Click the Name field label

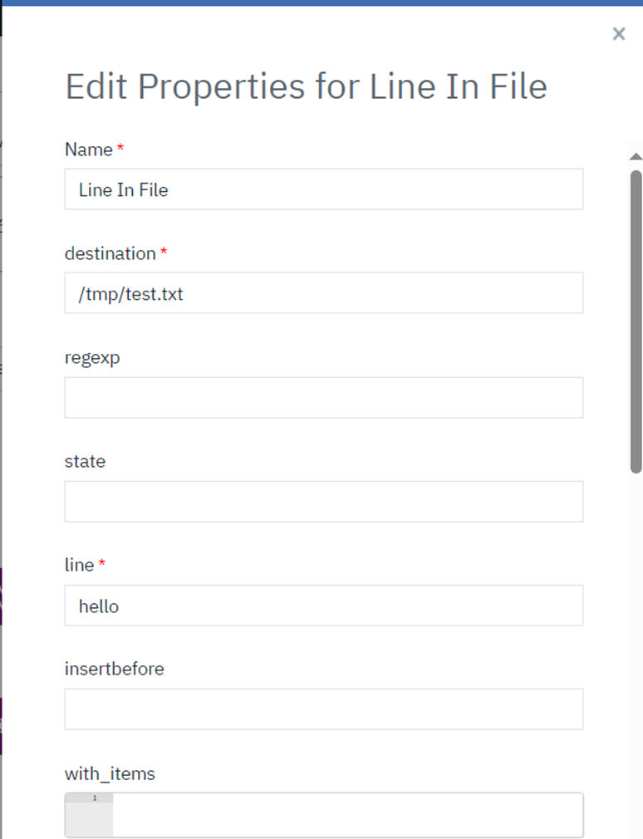pyautogui.click(x=89, y=150)
